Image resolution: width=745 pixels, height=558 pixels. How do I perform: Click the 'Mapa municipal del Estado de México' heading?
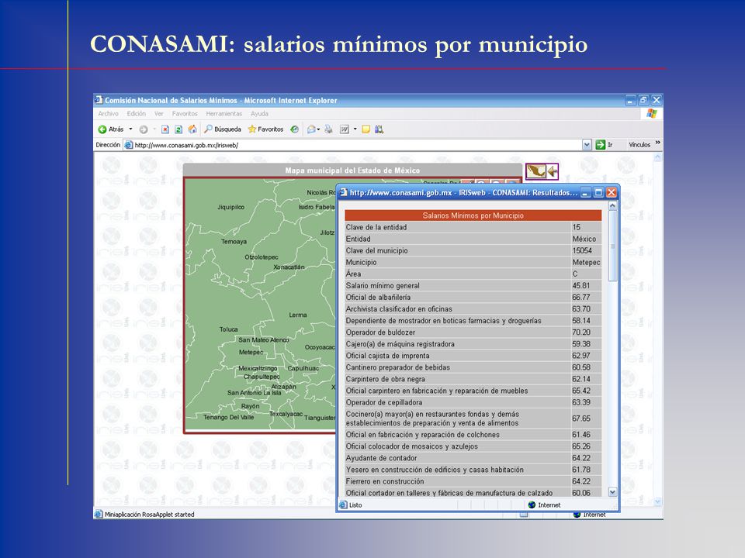coord(352,170)
